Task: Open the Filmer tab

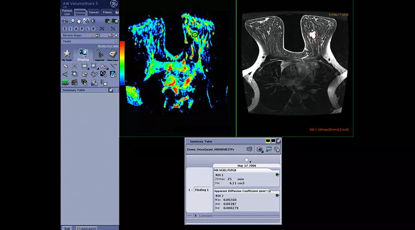Action: [x=107, y=12]
